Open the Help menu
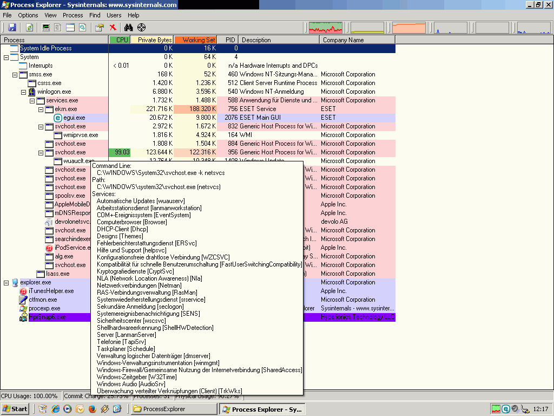Image resolution: width=554 pixels, height=416 pixels. click(x=133, y=15)
